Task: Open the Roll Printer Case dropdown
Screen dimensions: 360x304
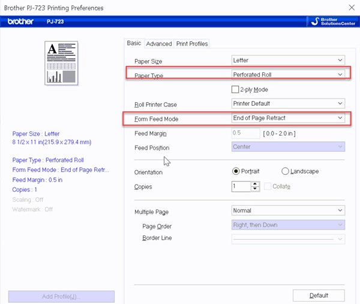Action: (288, 103)
